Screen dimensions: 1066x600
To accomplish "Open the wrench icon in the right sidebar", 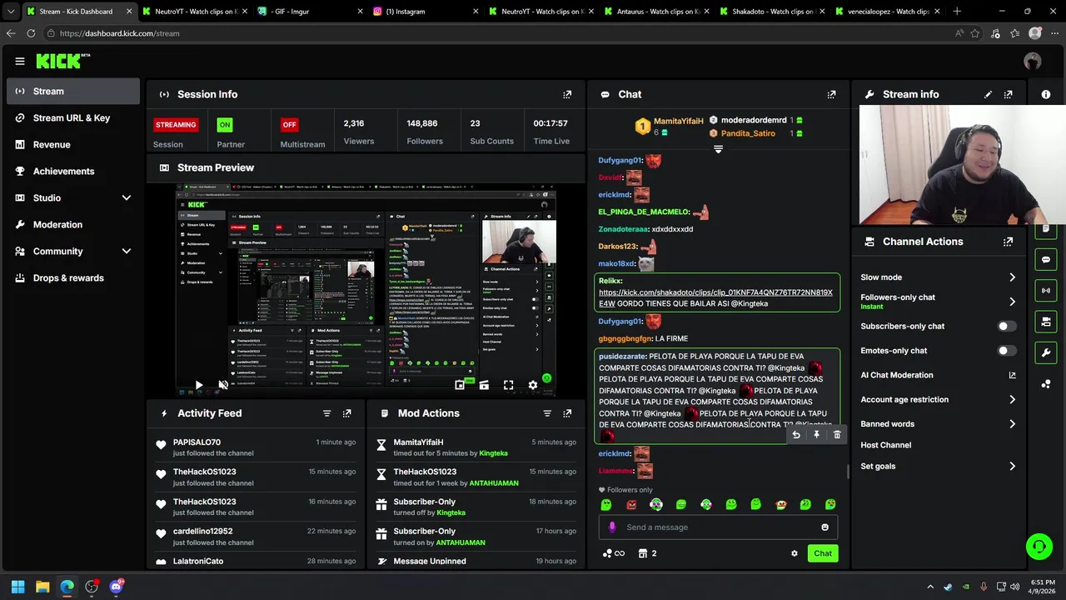I will (x=1046, y=352).
